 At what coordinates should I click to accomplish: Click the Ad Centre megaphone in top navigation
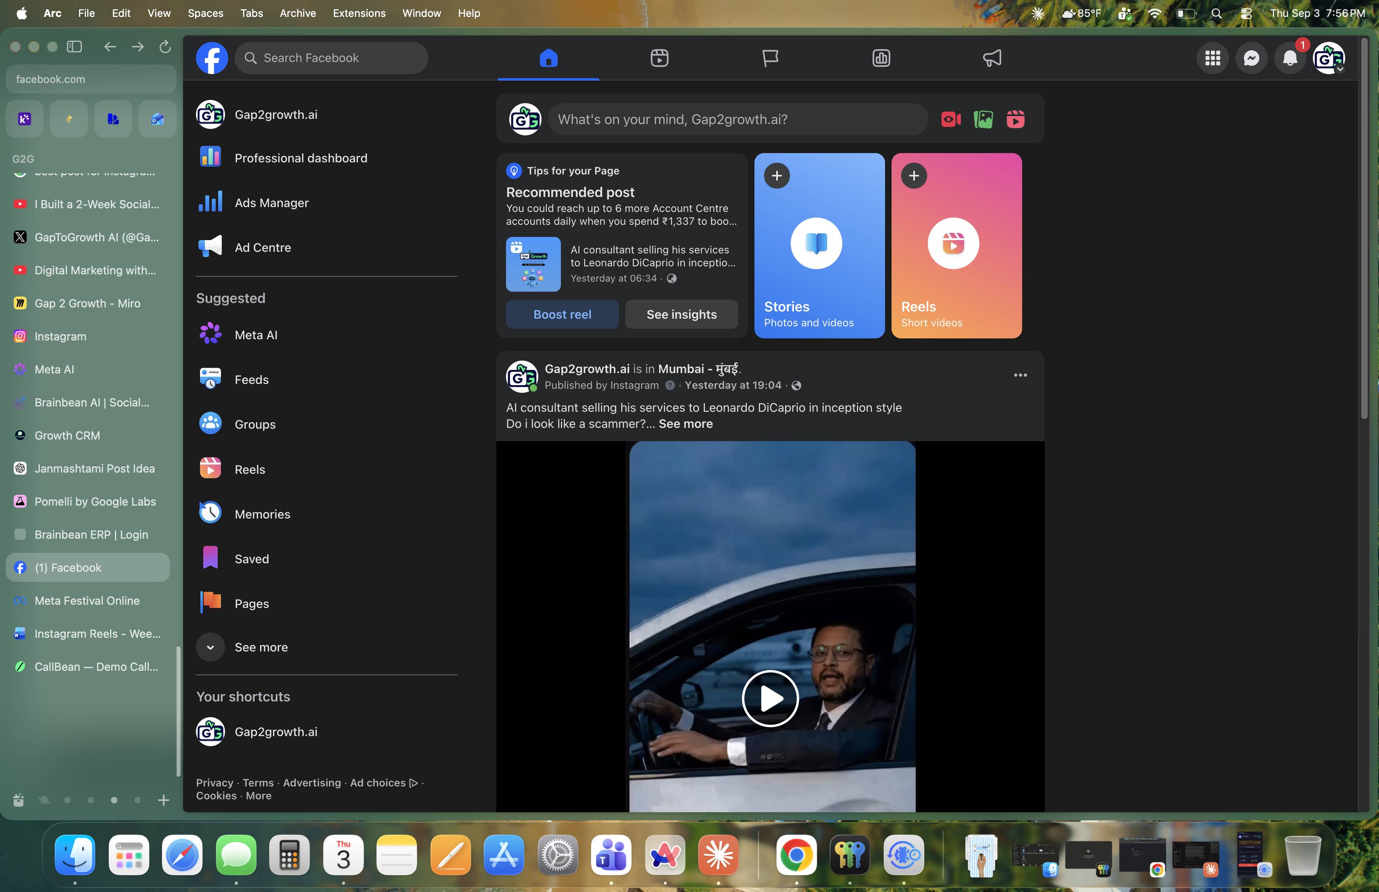(992, 58)
